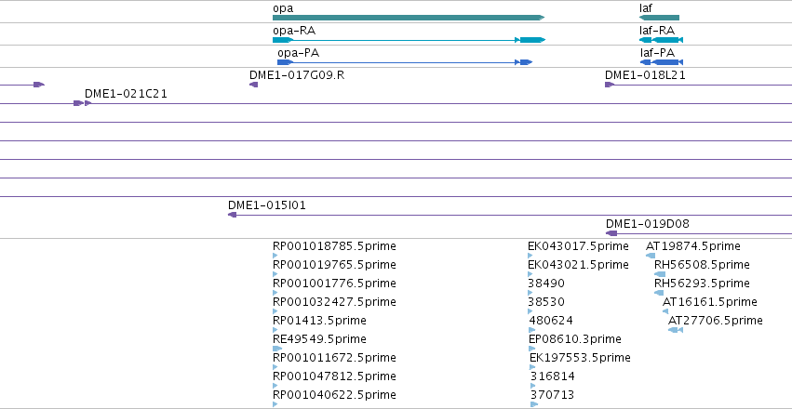Screen dimensions: 792x409
Task: Select the DME1-018L21 purple start glyph
Action: pos(610,85)
